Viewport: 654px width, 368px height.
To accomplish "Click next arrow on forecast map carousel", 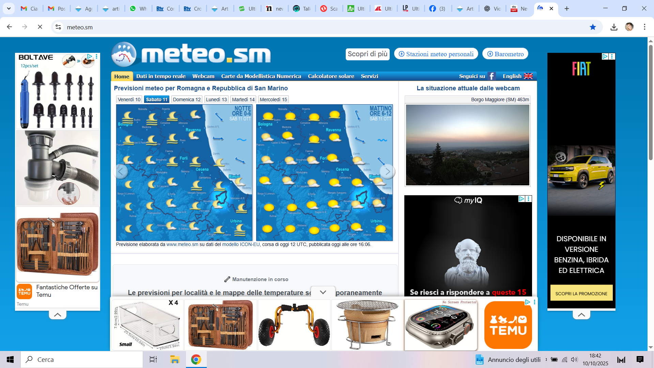I will pos(387,172).
